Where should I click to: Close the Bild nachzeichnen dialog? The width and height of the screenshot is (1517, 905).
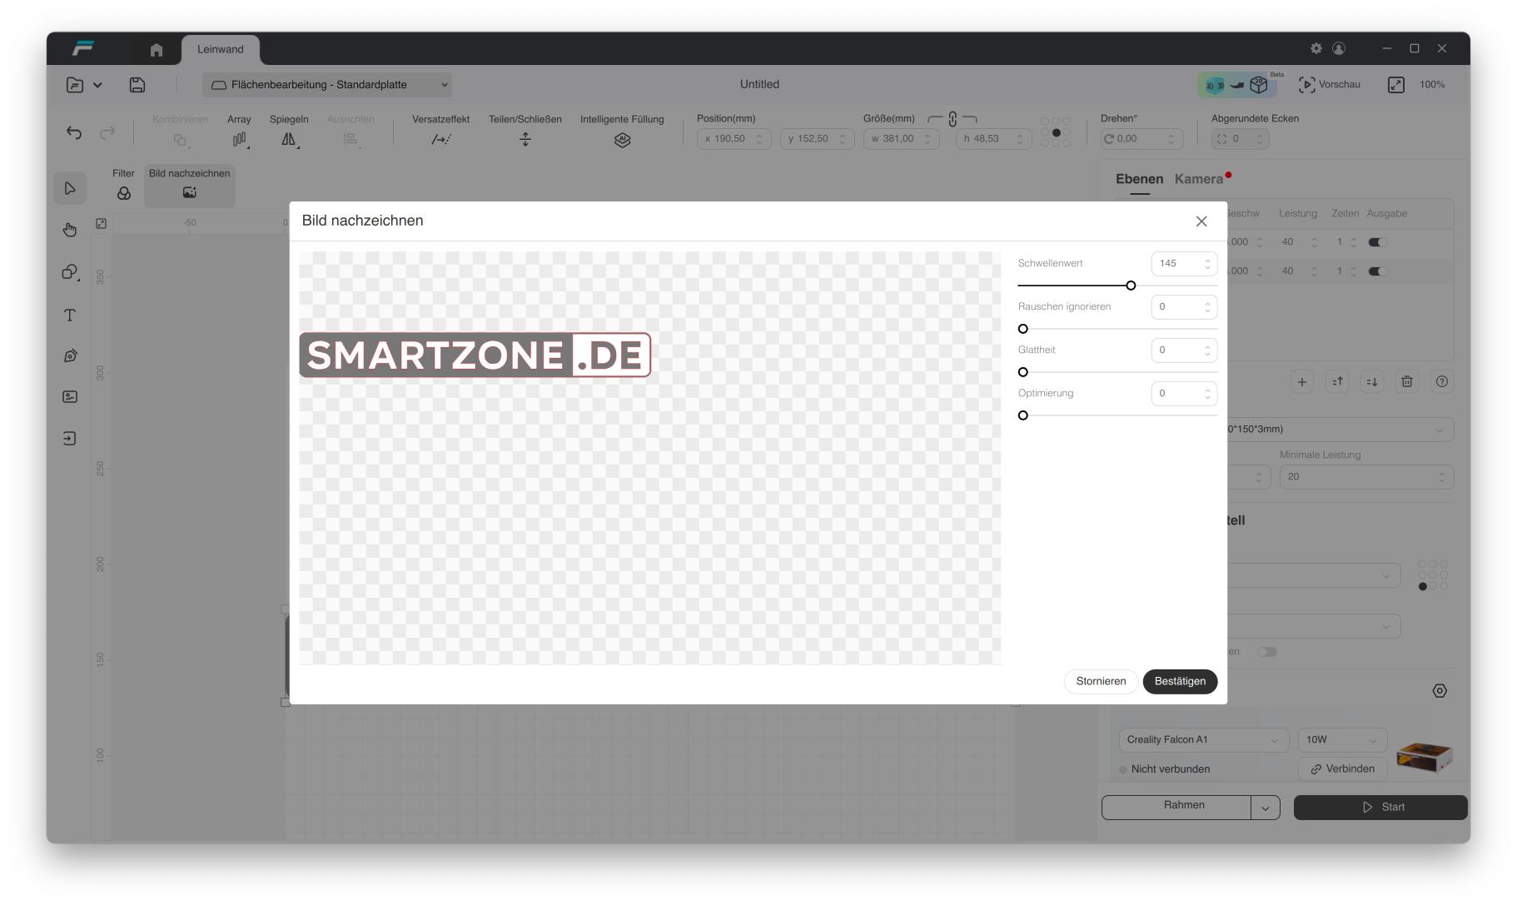tap(1201, 221)
